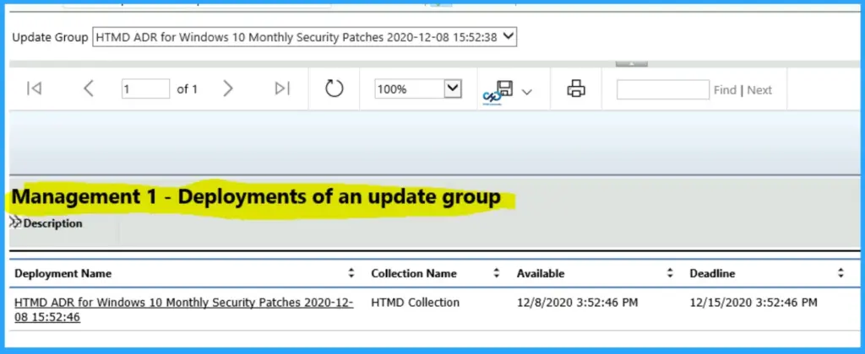Expand the Description section
The image size is (865, 354).
(x=15, y=223)
